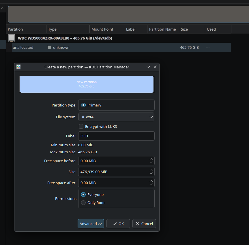This screenshot has height=245, width=249.
Task: Close the Create a new partition dialog
Action: pyautogui.click(x=155, y=67)
